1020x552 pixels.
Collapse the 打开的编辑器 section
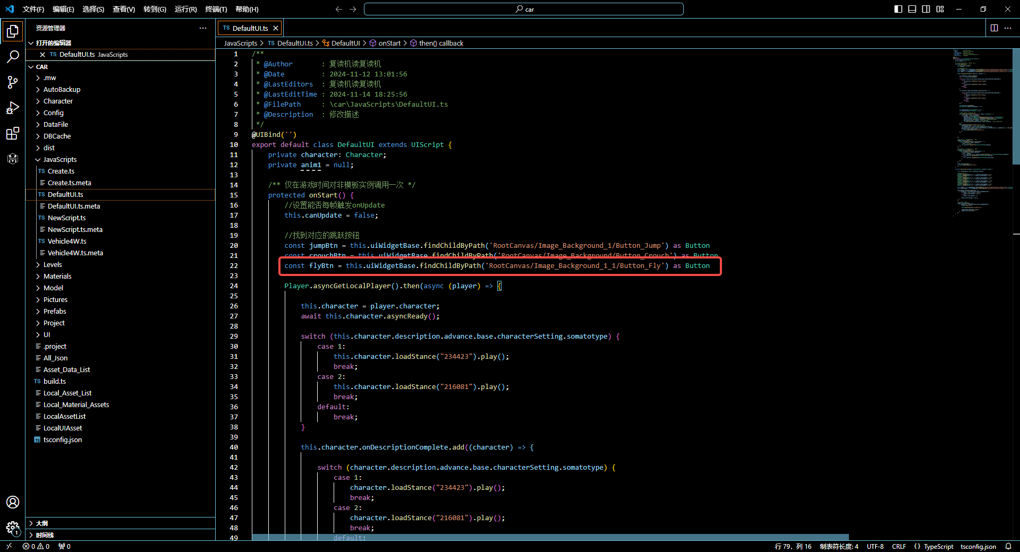click(x=121, y=43)
